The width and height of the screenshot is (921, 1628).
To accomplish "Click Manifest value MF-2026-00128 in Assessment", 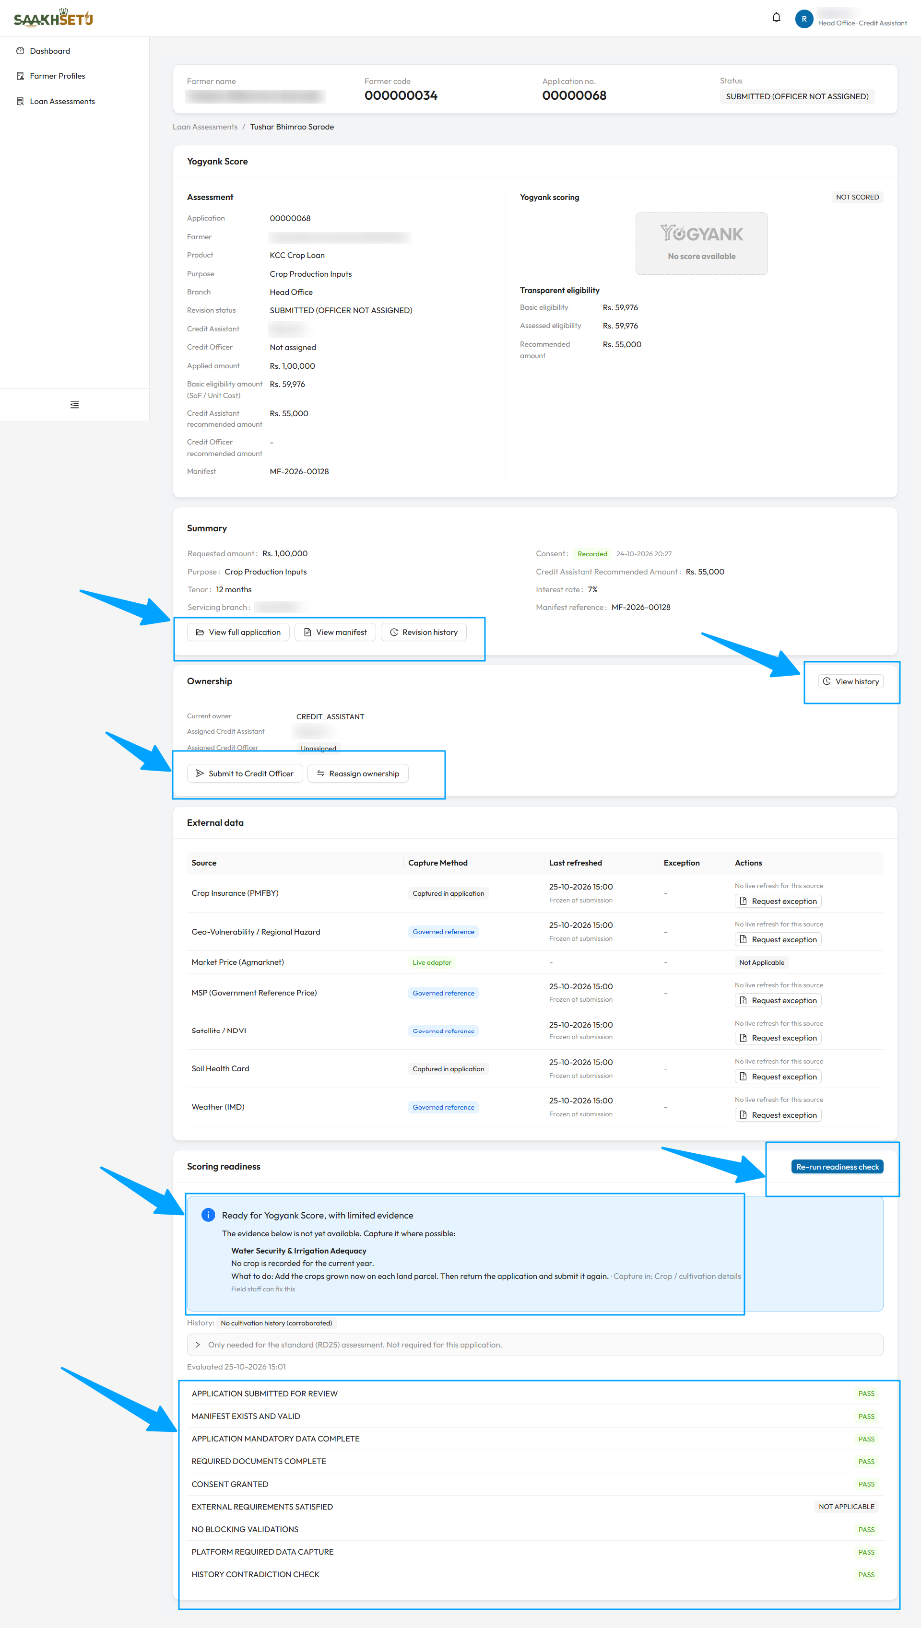I will click(x=299, y=472).
